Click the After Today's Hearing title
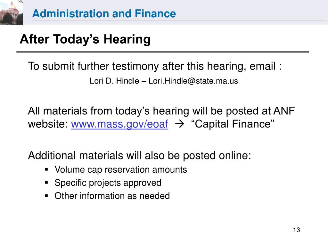This screenshot has height=246, width=328. pos(85,39)
